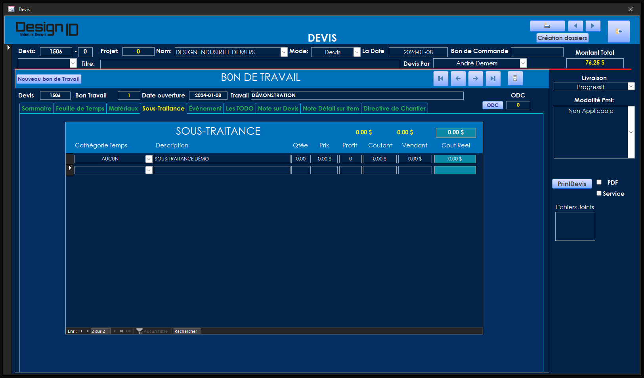Go to previous bon de travail arrow
Screen dimensions: 644x378
pyautogui.click(x=458, y=78)
